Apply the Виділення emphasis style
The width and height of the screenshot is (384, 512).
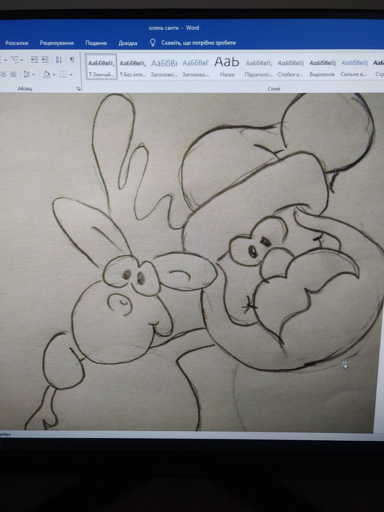point(322,67)
